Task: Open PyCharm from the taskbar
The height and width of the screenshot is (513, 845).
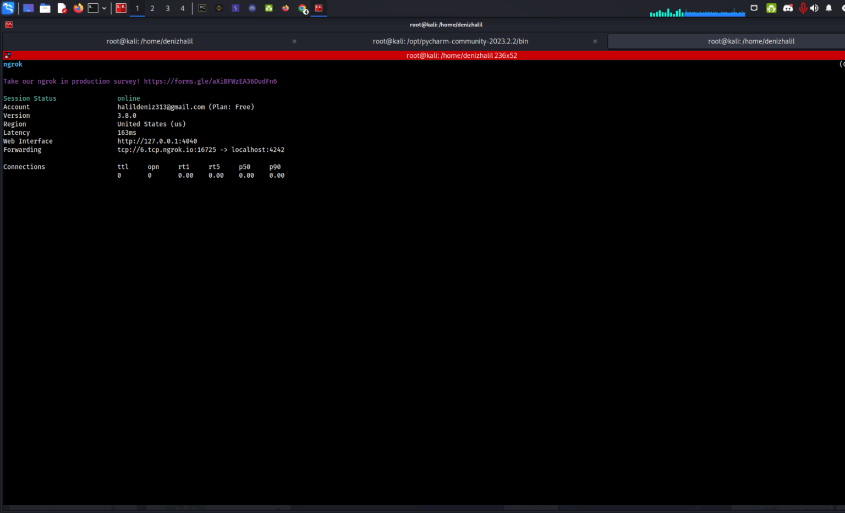Action: coord(202,8)
